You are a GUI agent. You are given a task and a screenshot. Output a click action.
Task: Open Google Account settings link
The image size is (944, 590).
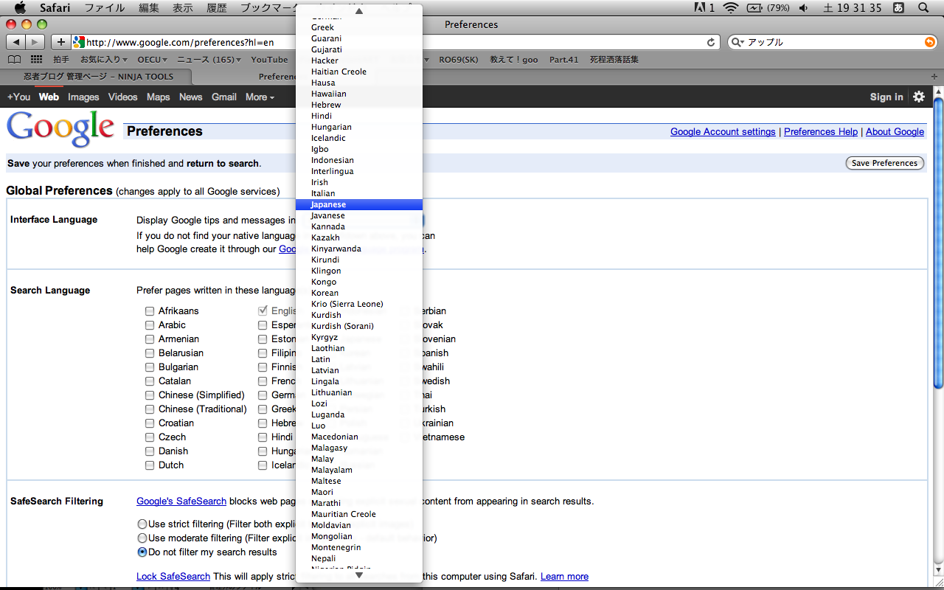pyautogui.click(x=723, y=132)
